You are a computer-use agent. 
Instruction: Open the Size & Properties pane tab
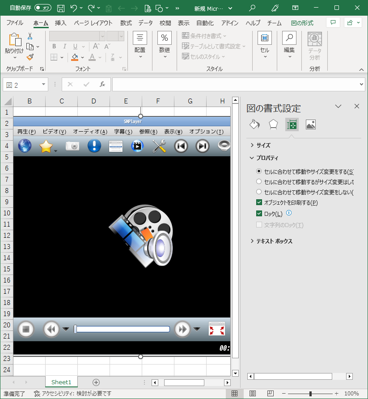292,124
